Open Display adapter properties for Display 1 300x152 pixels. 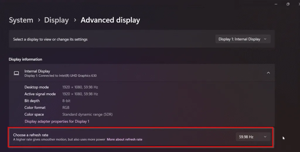pyautogui.click(x=57, y=121)
